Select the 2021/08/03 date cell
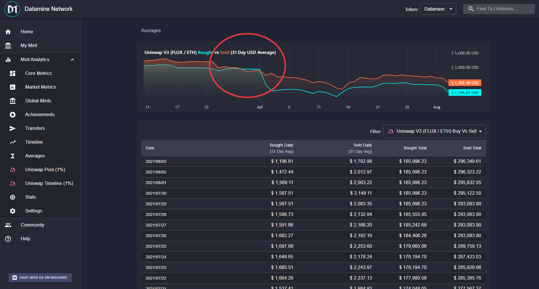Viewport: 539px width, 289px height. tap(156, 162)
